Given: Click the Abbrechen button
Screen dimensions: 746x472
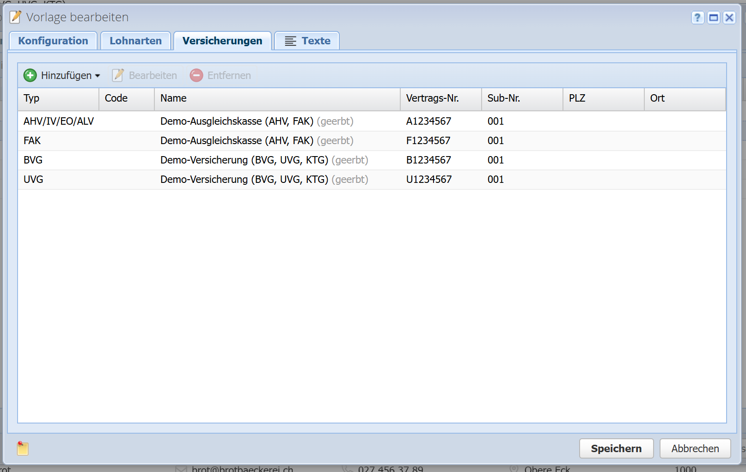Looking at the screenshot, I should pos(695,448).
